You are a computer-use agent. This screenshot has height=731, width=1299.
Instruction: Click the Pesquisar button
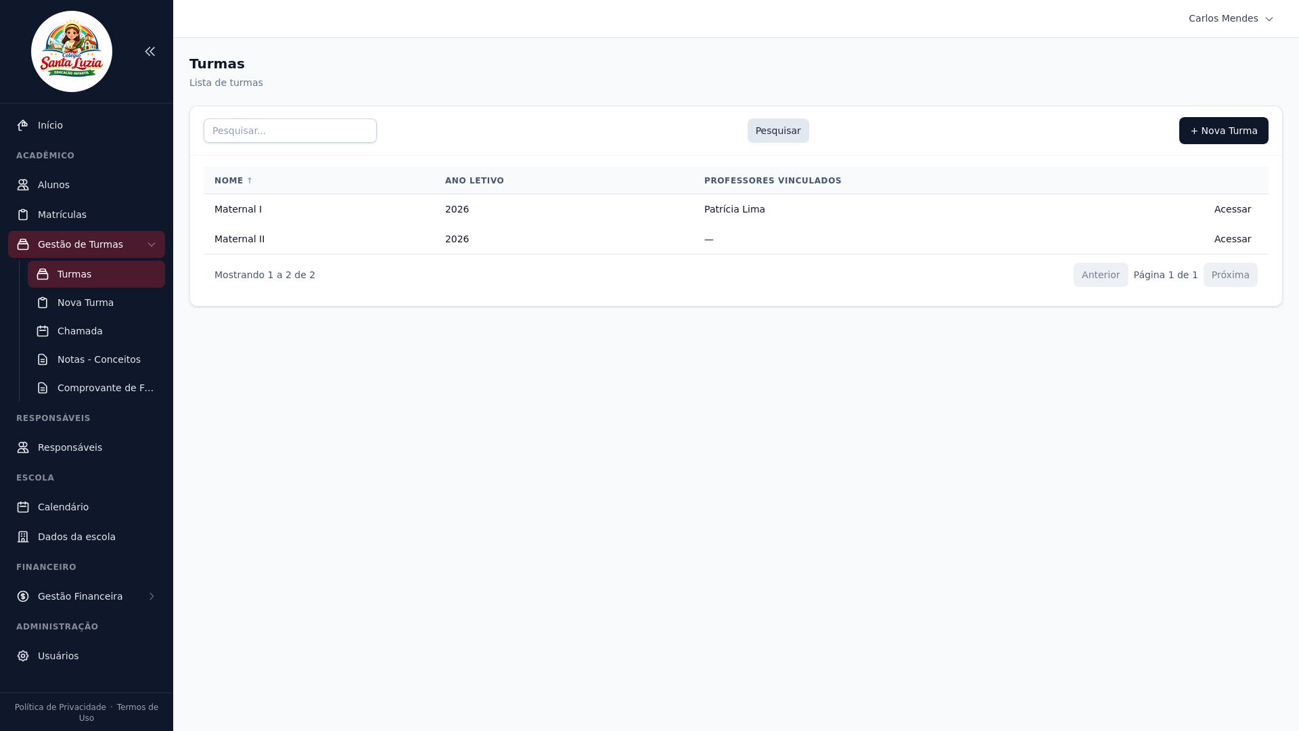click(777, 131)
